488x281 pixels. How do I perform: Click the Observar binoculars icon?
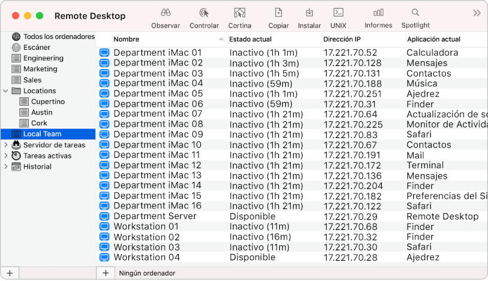(x=165, y=13)
